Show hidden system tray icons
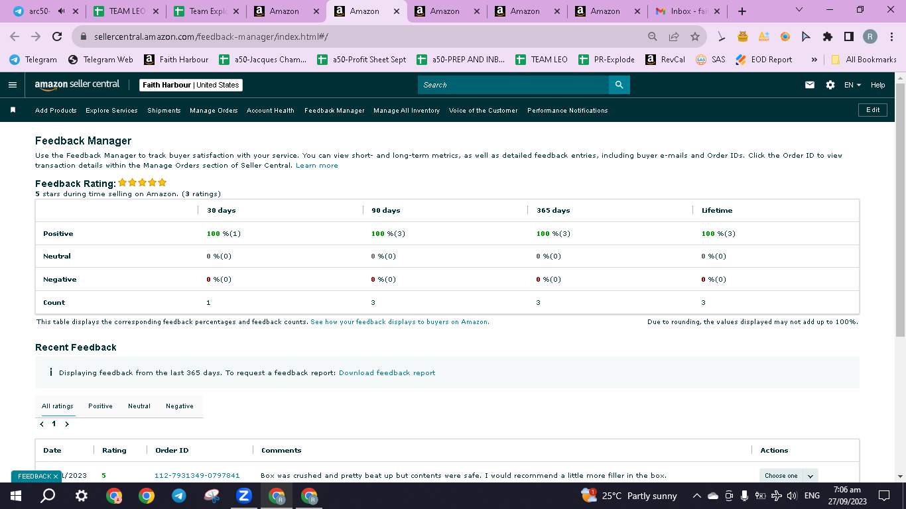 click(696, 496)
